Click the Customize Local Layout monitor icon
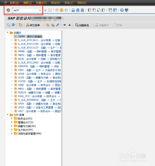155x166 pixels. [x=126, y=10]
